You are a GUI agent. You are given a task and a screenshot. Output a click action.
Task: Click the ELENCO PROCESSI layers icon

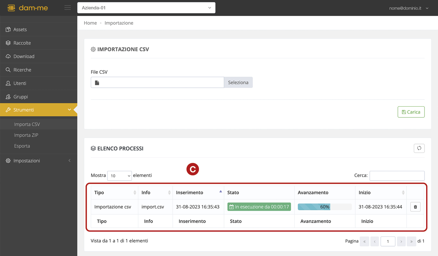tap(93, 148)
